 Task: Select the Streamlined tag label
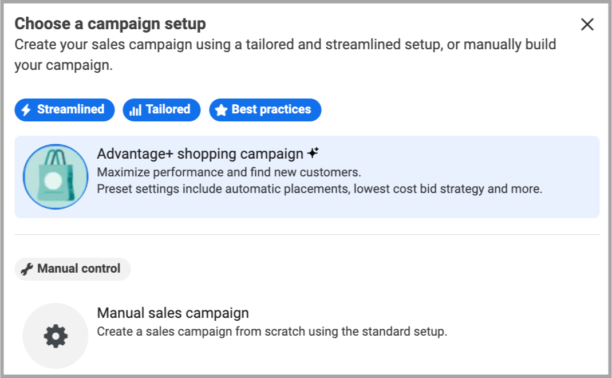coord(70,109)
